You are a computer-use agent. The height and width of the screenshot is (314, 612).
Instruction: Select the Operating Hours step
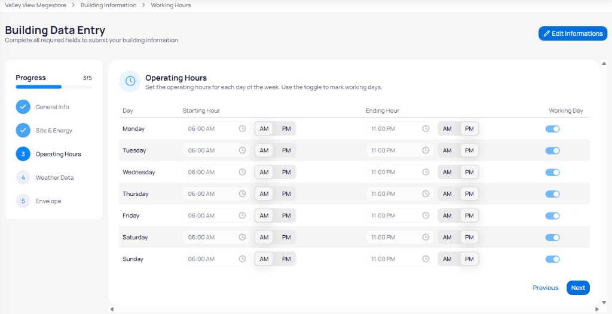coord(58,154)
